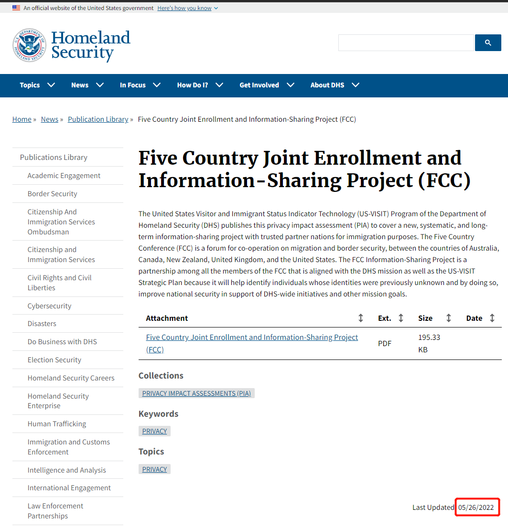
Task: Click the US flag icon
Action: point(16,8)
